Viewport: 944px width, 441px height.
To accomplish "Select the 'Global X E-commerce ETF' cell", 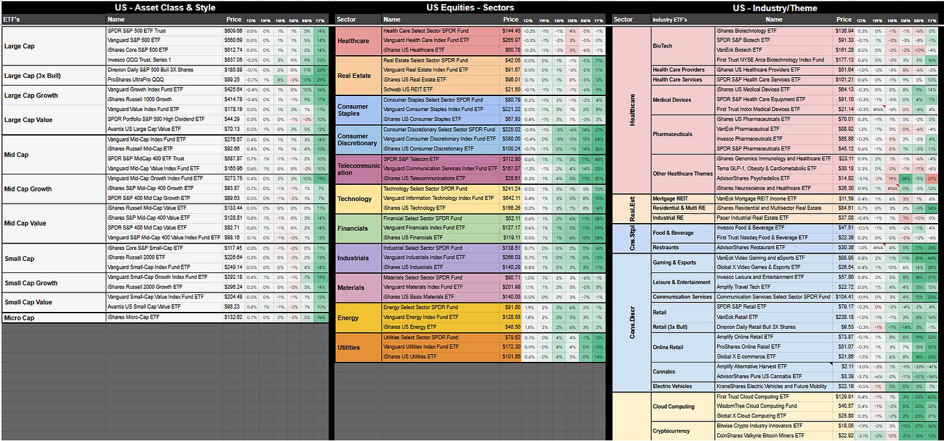I will [x=773, y=357].
